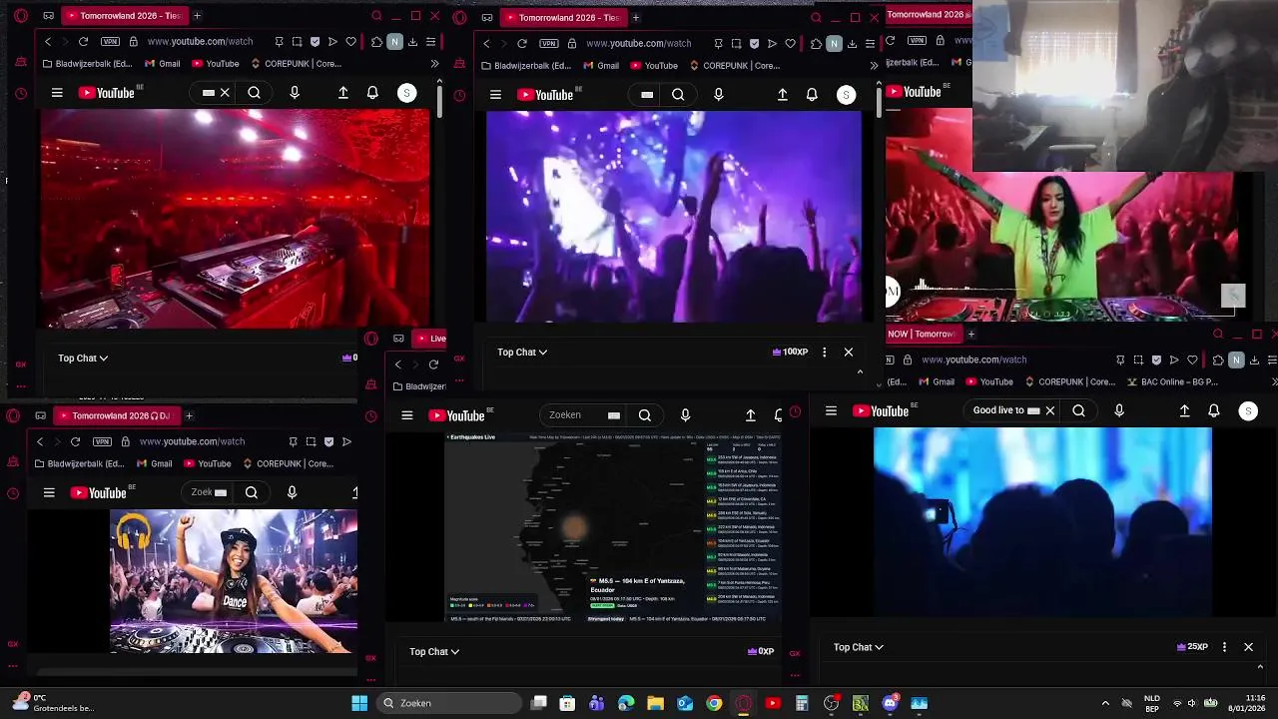Screen dimensions: 1278x719
Task: Open YouTube guide menu in top-middle window
Action: [x=495, y=95]
